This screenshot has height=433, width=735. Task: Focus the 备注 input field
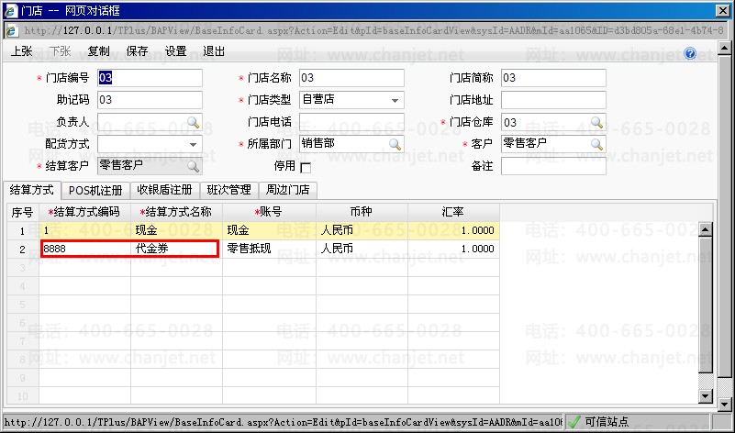click(x=553, y=166)
